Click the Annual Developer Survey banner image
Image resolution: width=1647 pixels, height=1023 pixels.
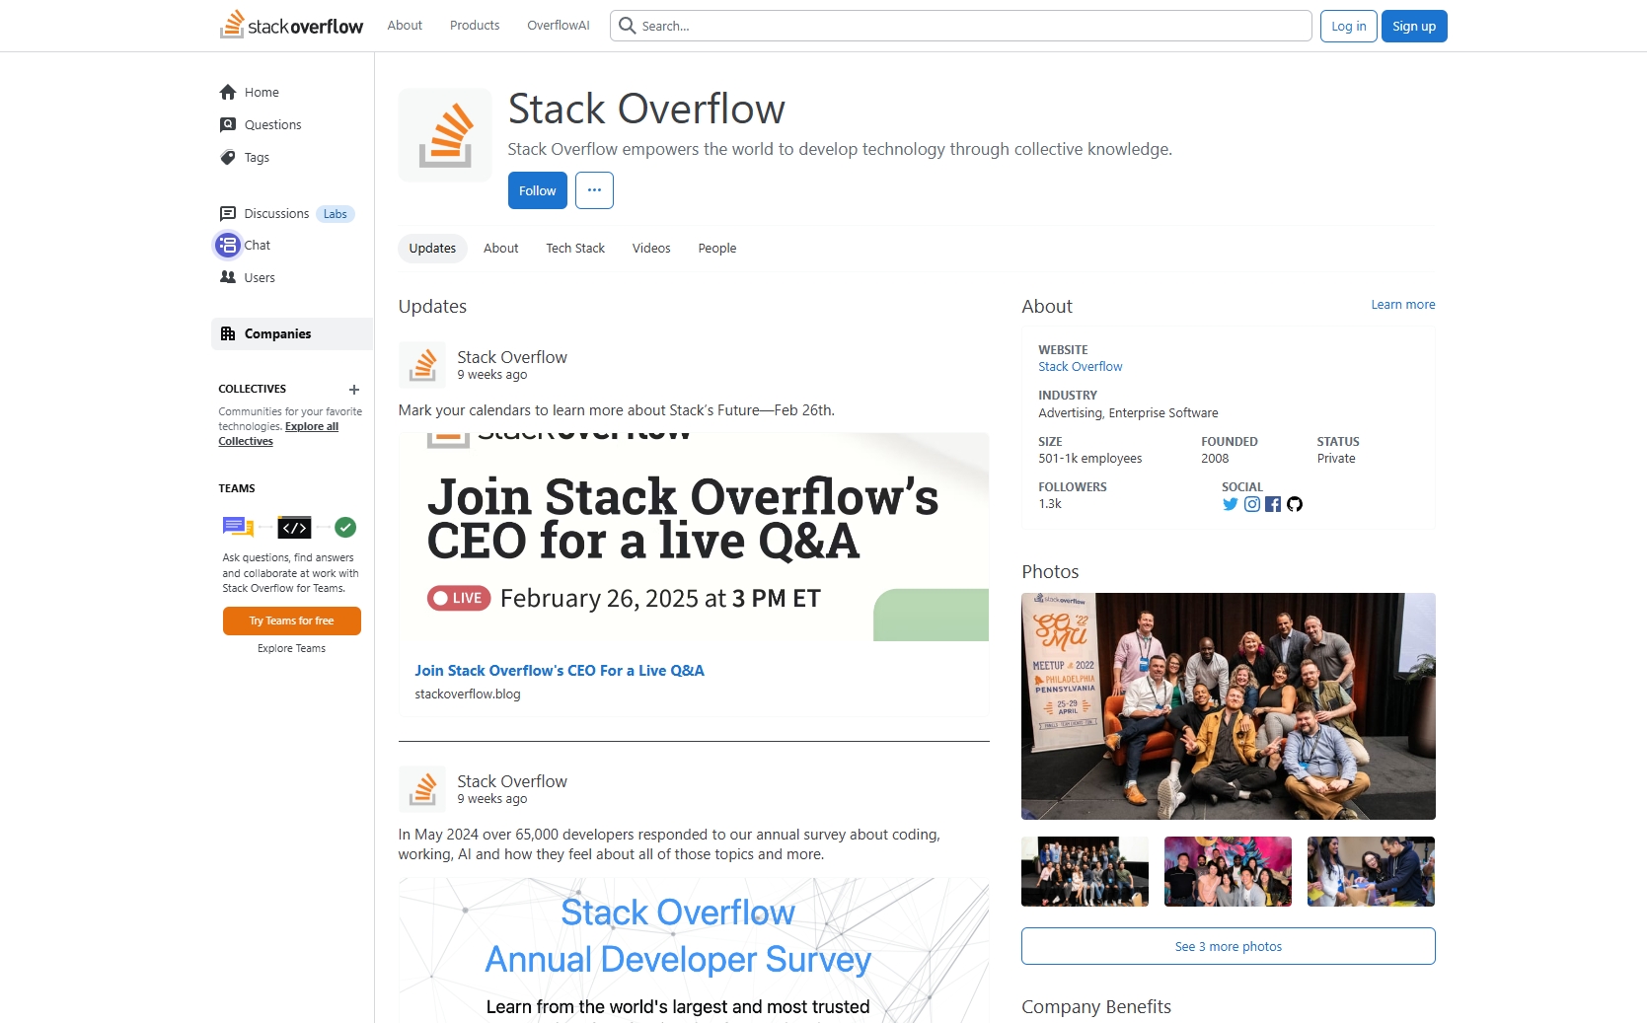[694, 950]
